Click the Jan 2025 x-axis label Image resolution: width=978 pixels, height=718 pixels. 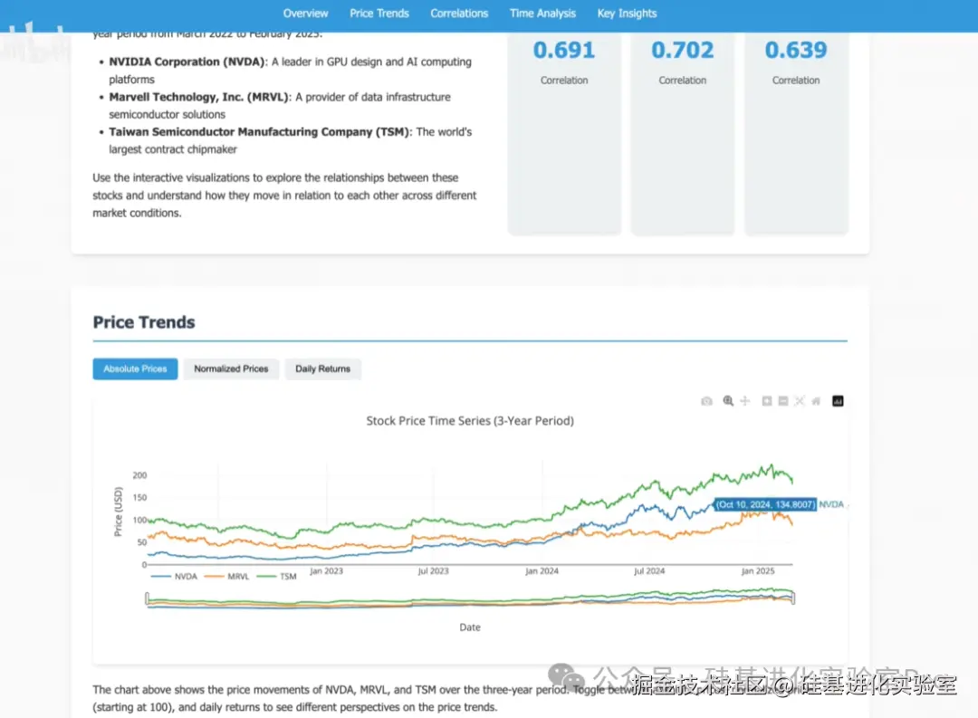[757, 570]
